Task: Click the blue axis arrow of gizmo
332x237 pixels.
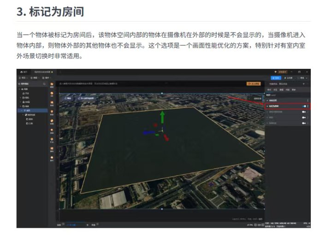Action: click(x=148, y=133)
